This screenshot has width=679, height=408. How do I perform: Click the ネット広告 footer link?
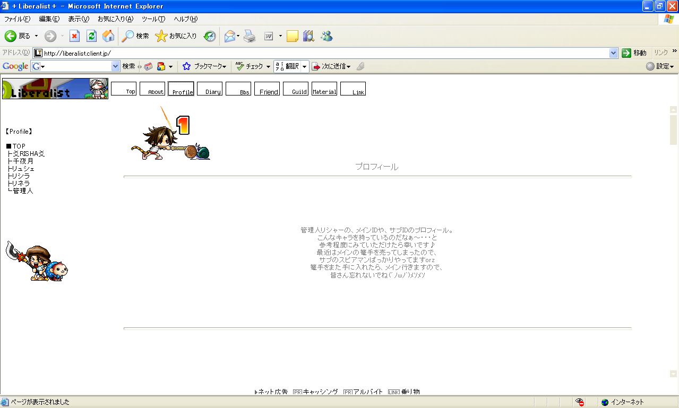(273, 392)
